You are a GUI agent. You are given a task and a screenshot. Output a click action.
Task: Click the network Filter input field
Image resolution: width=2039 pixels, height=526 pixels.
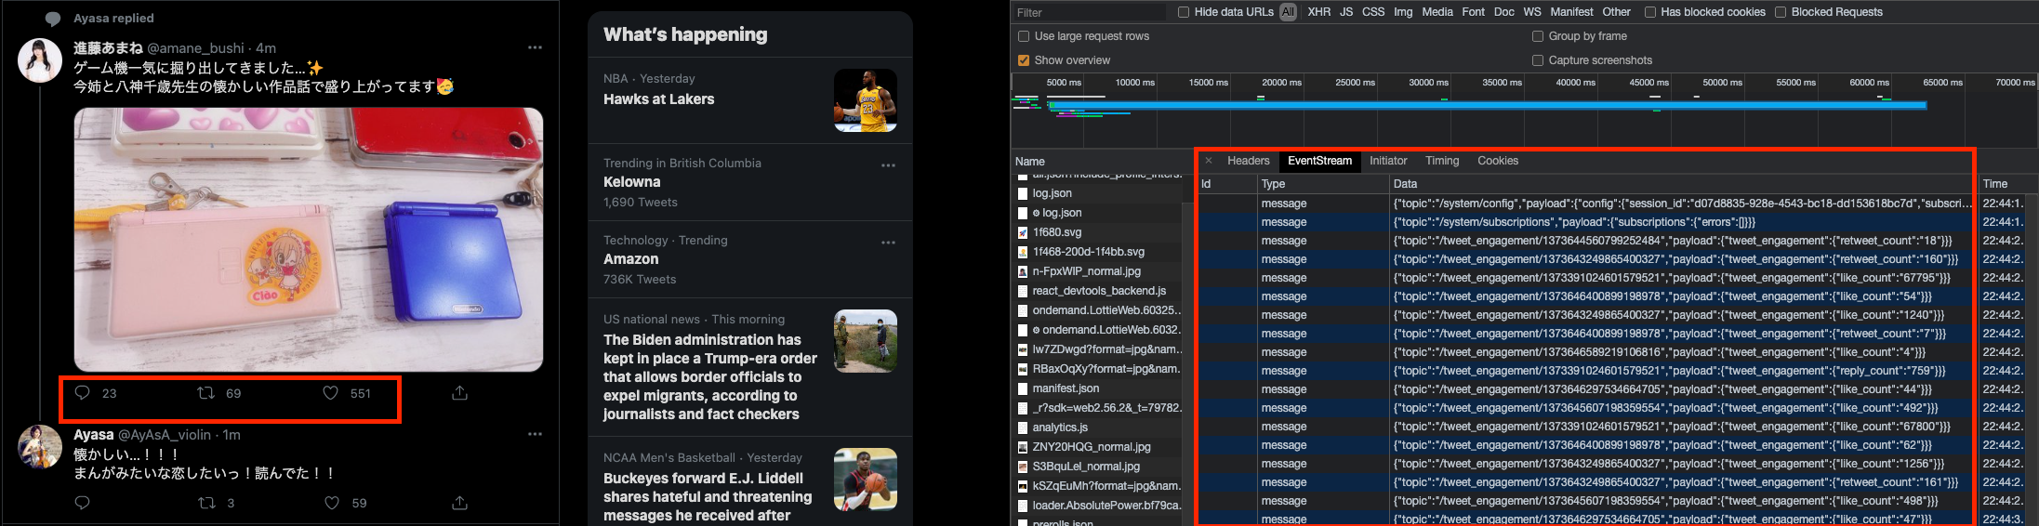pyautogui.click(x=1089, y=12)
